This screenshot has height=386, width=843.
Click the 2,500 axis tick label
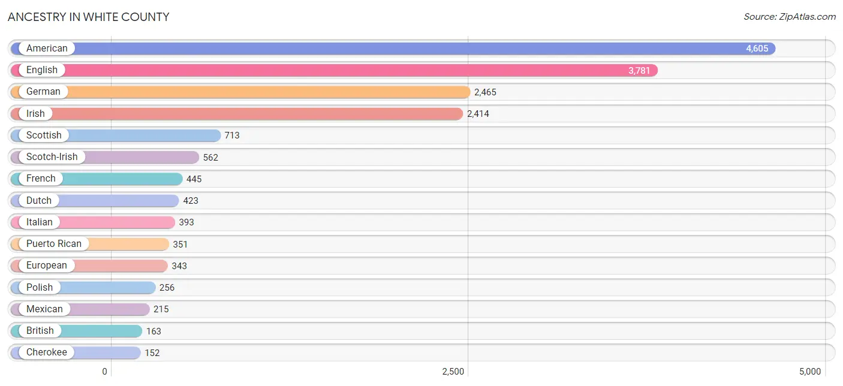[453, 372]
